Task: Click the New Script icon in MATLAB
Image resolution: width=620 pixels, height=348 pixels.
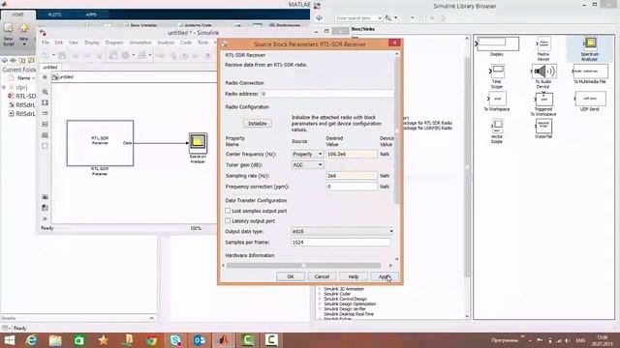Action: (x=9, y=28)
